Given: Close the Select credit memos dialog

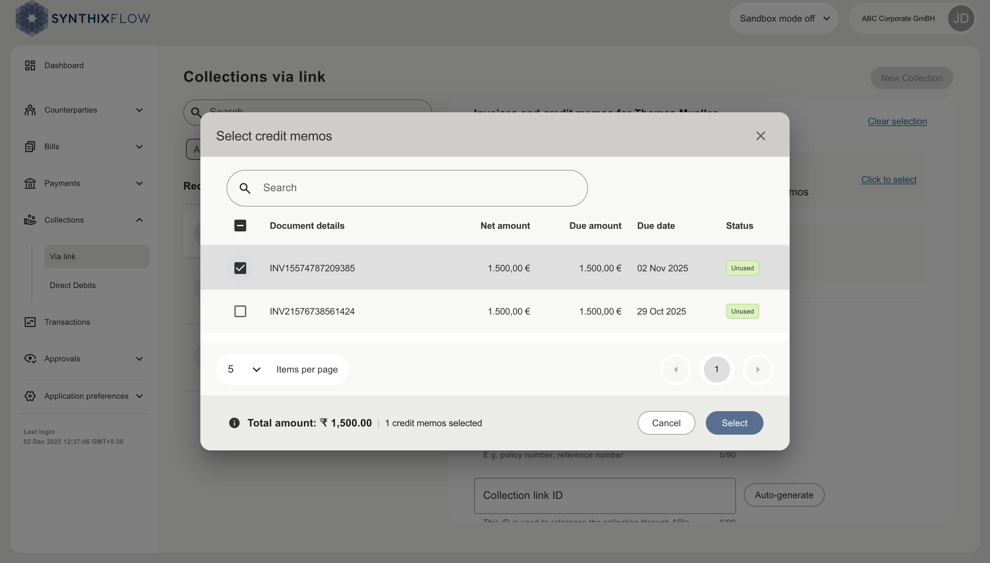Looking at the screenshot, I should [761, 136].
